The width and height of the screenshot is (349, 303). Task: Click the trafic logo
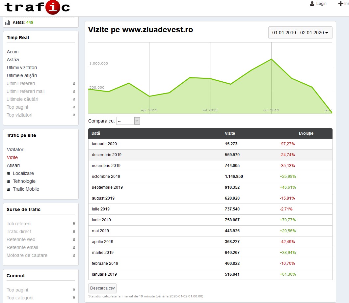[x=37, y=7]
